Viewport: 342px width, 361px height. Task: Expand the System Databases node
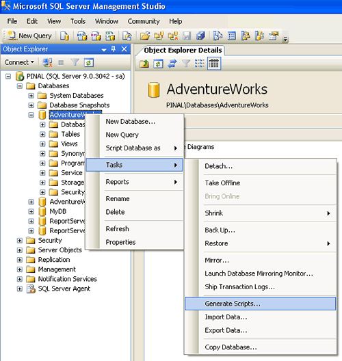pyautogui.click(x=31, y=96)
